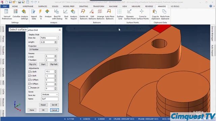Click the V Shift value stepper arrows

pyautogui.click(x=55, y=76)
